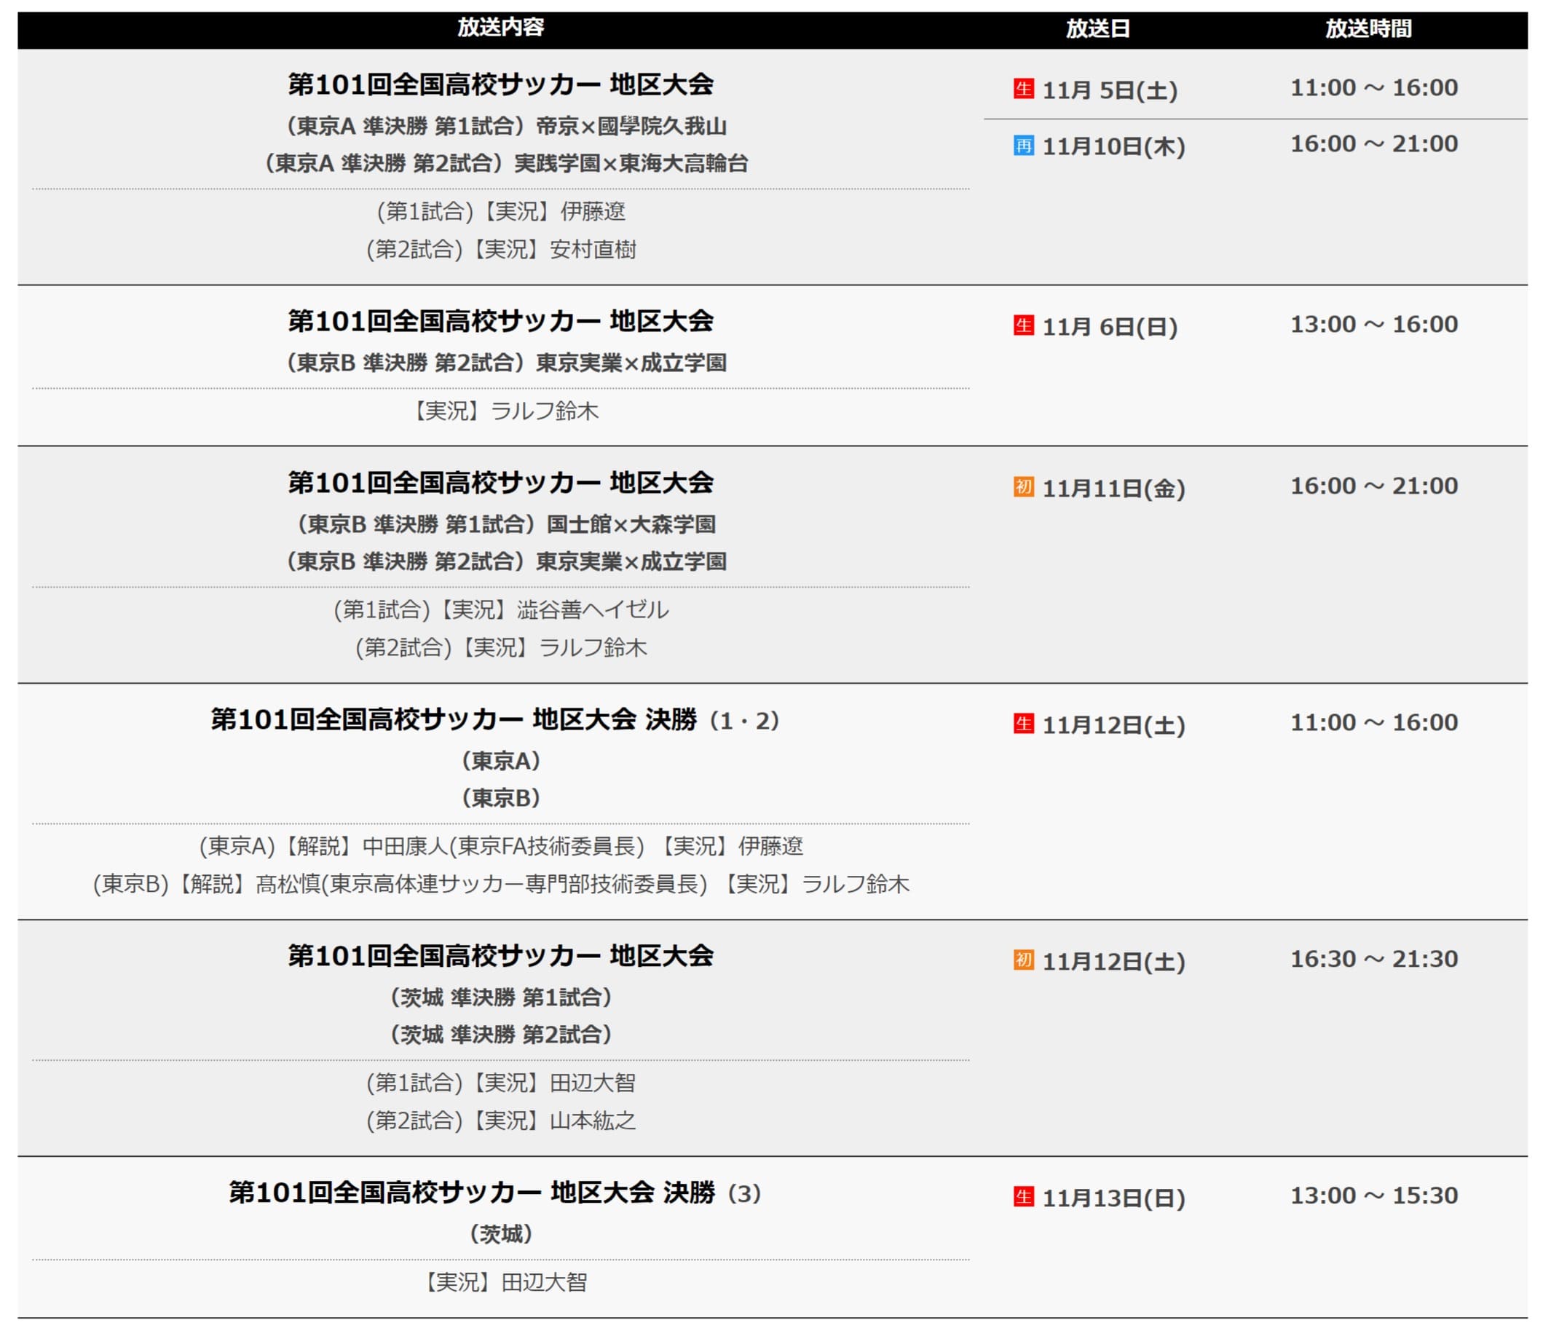This screenshot has width=1551, height=1344.
Task: Click 解説 line 髙松慎 for 東京B
Action: 500,885
